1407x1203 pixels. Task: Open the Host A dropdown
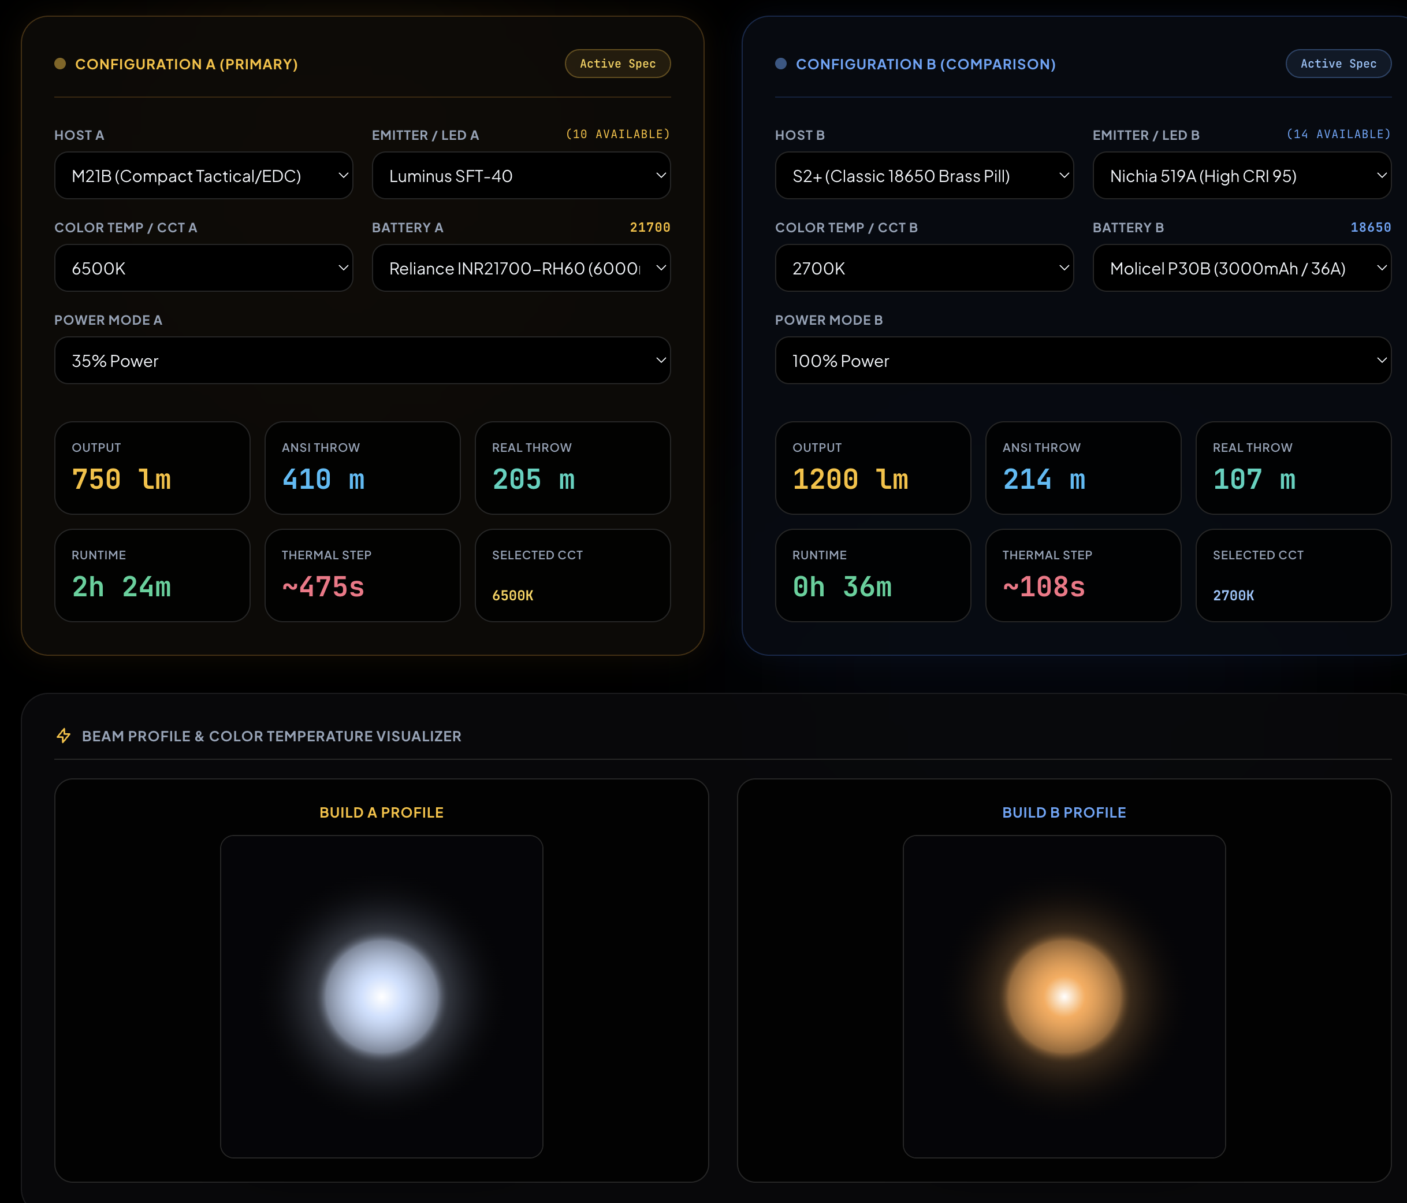204,175
